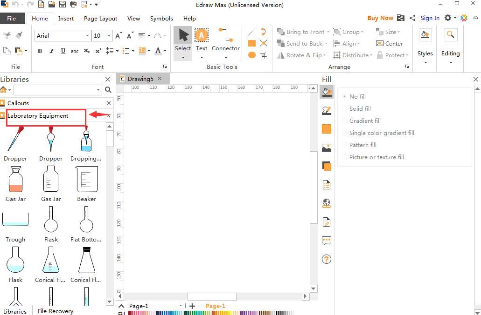Add a new page with plus button

coord(192,306)
